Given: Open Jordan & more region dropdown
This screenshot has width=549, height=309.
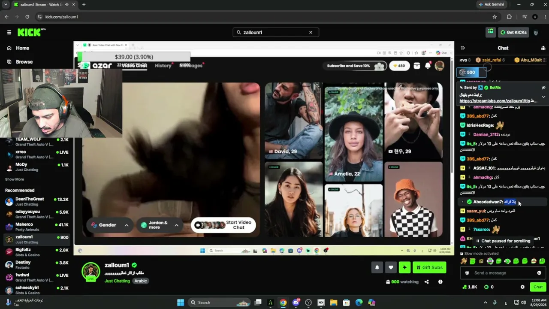Looking at the screenshot, I should 160,225.
